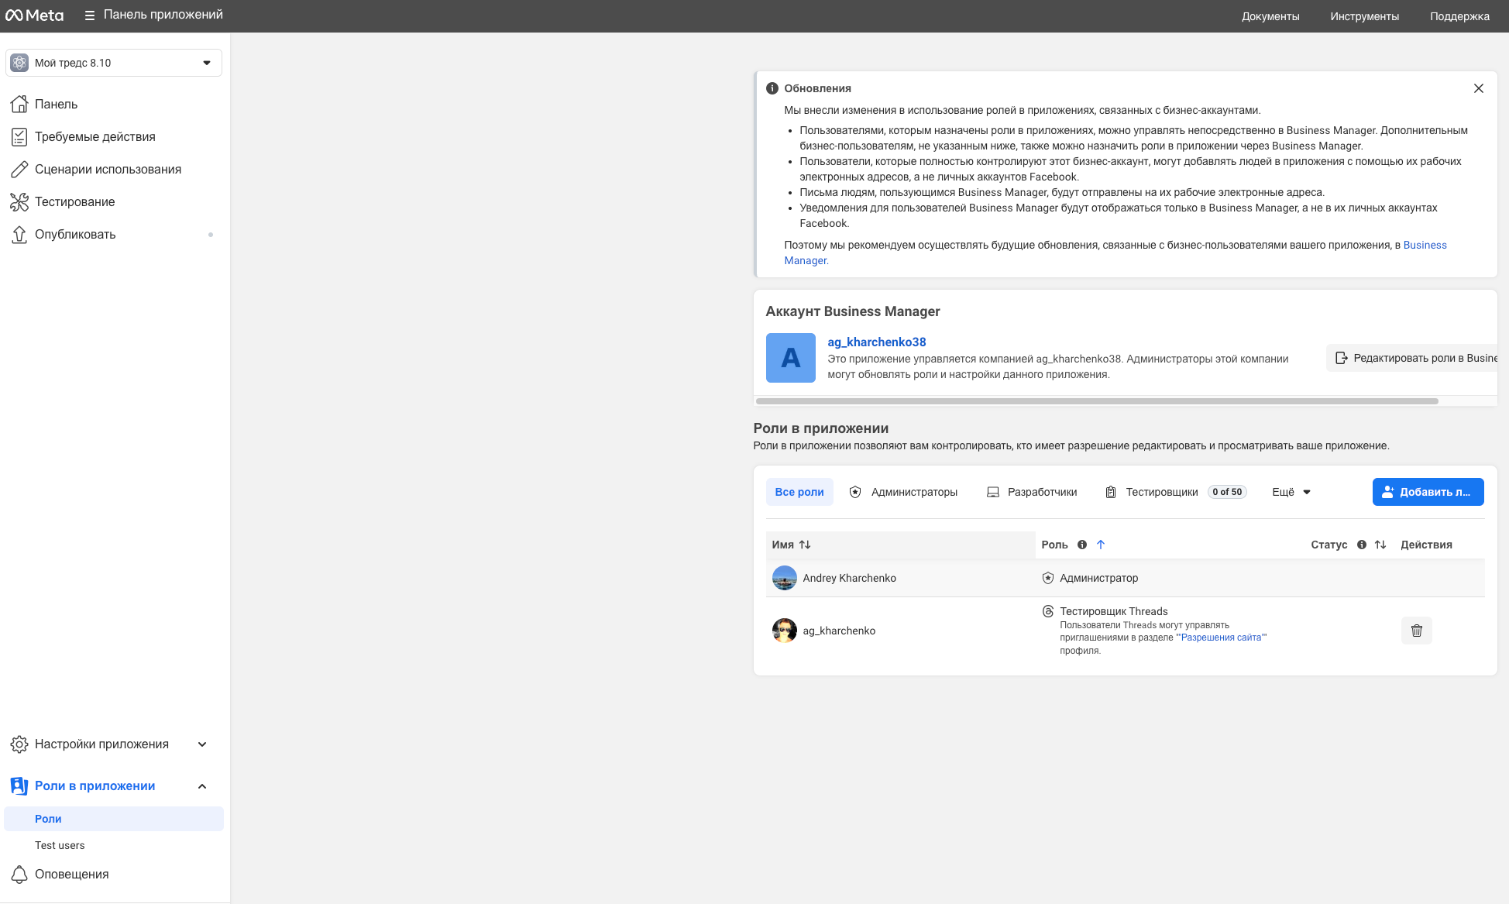1509x904 pixels.
Task: Click the upload icon for Опубликовать
Action: pyautogui.click(x=19, y=234)
